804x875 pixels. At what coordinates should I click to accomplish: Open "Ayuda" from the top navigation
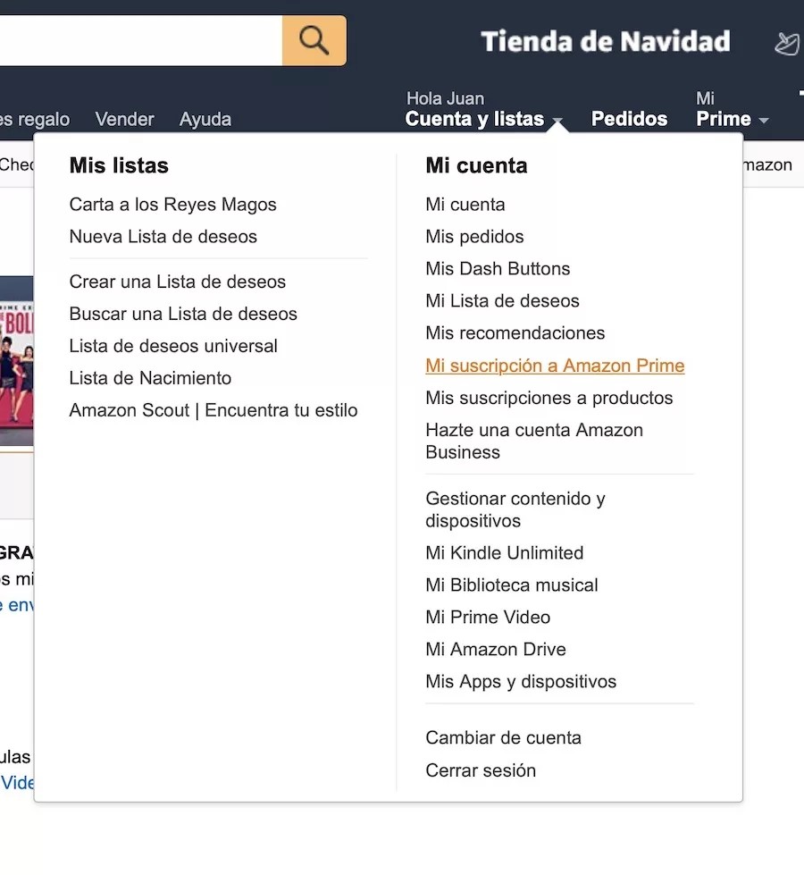coord(205,119)
